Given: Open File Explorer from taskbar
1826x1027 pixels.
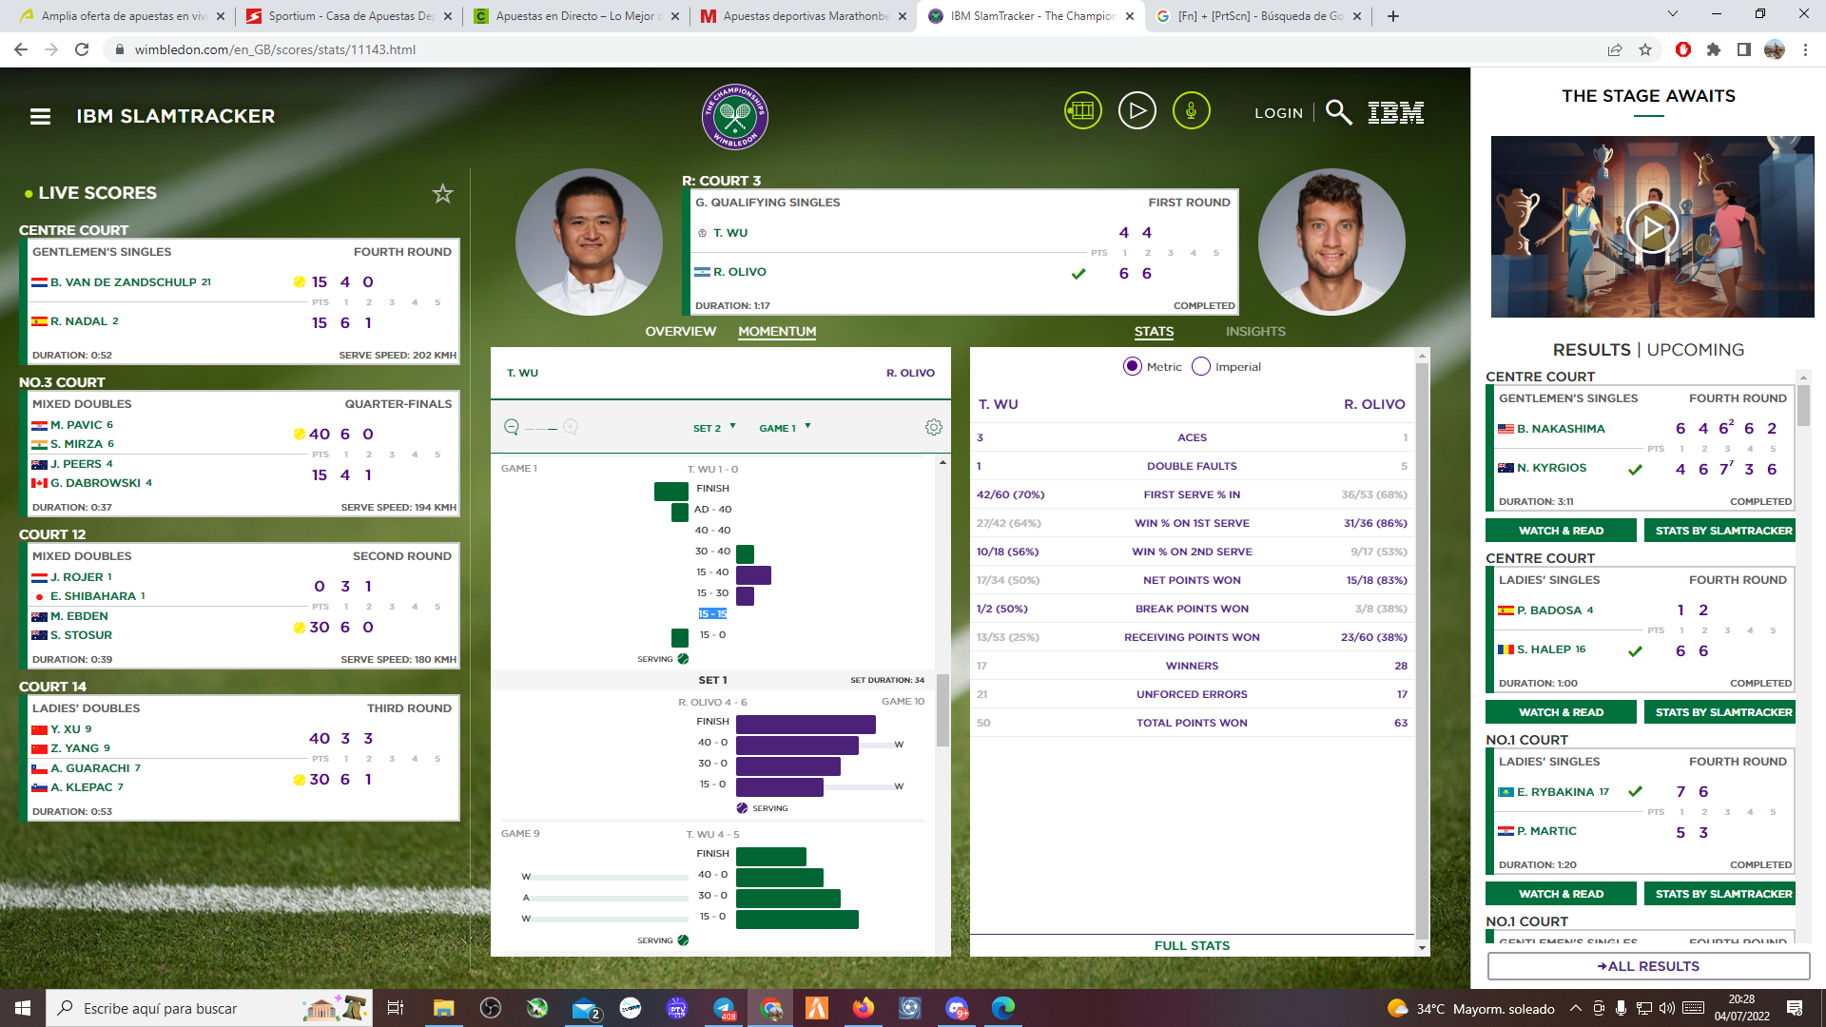Looking at the screenshot, I should (x=444, y=1008).
